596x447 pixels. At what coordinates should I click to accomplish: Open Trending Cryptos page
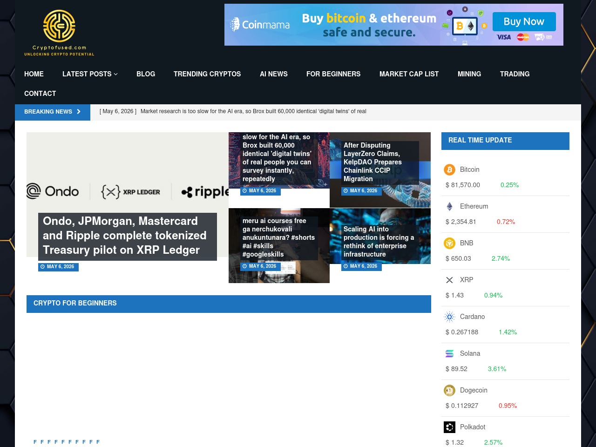pos(207,74)
